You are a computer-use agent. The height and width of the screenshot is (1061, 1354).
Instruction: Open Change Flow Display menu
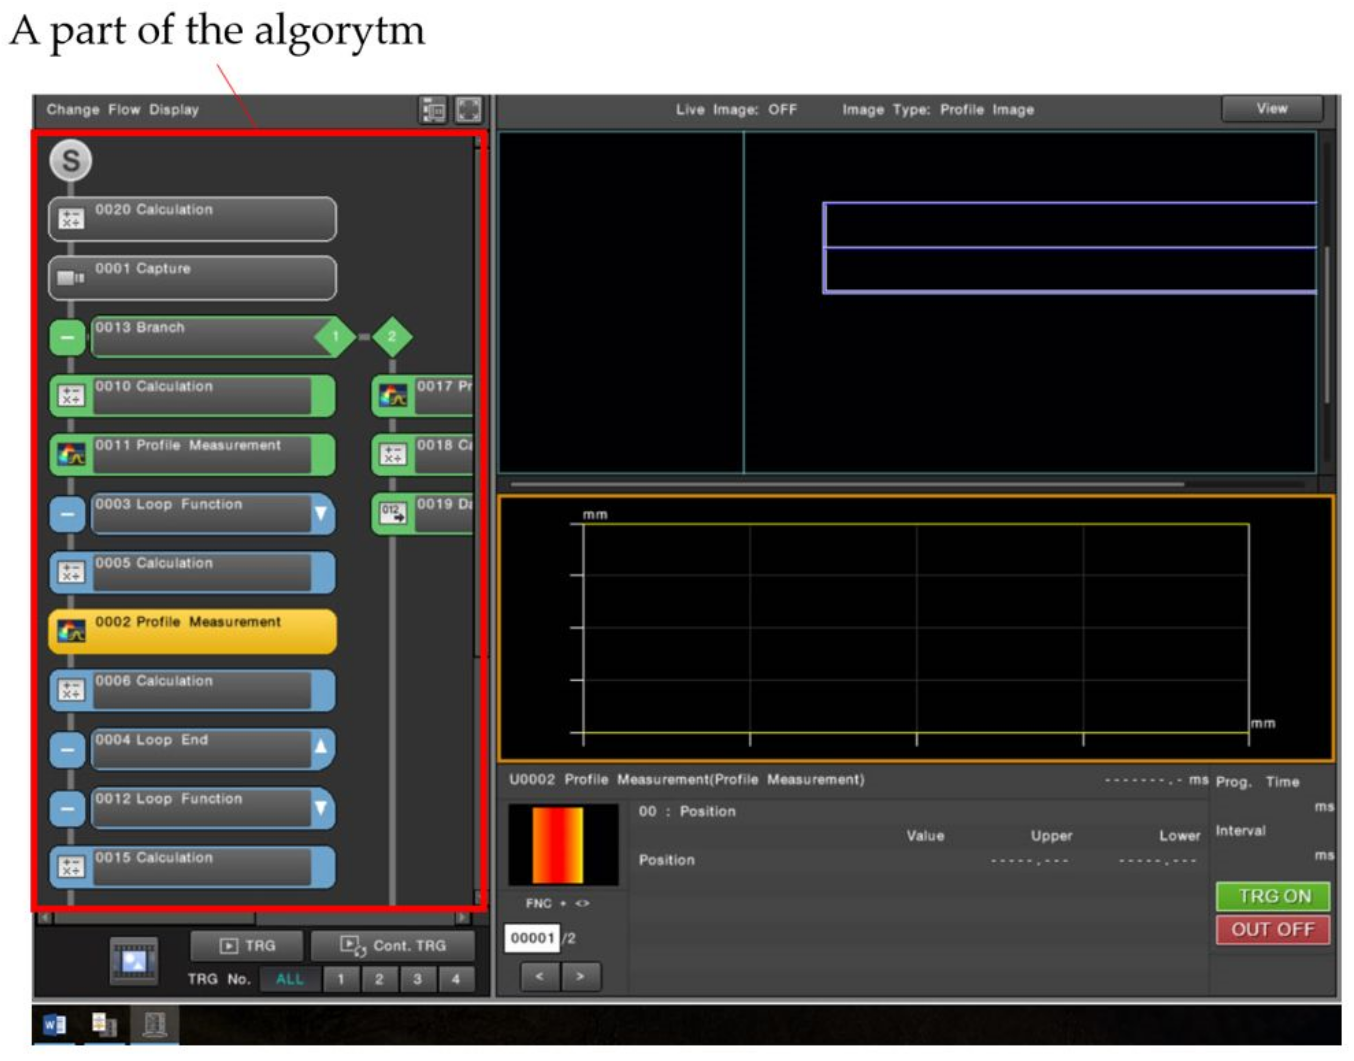[x=123, y=110]
